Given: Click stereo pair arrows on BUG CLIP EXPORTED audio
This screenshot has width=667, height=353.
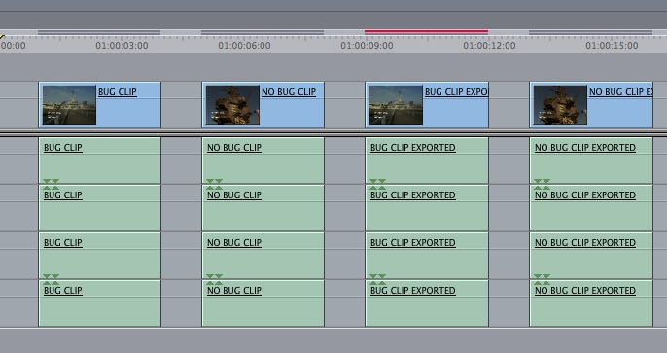Looking at the screenshot, I should coord(377,184).
